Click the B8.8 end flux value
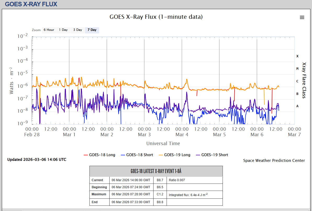 click(x=160, y=202)
